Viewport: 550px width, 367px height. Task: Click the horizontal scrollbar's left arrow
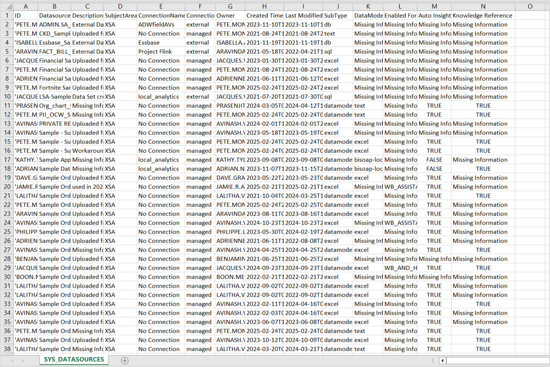coord(443,360)
